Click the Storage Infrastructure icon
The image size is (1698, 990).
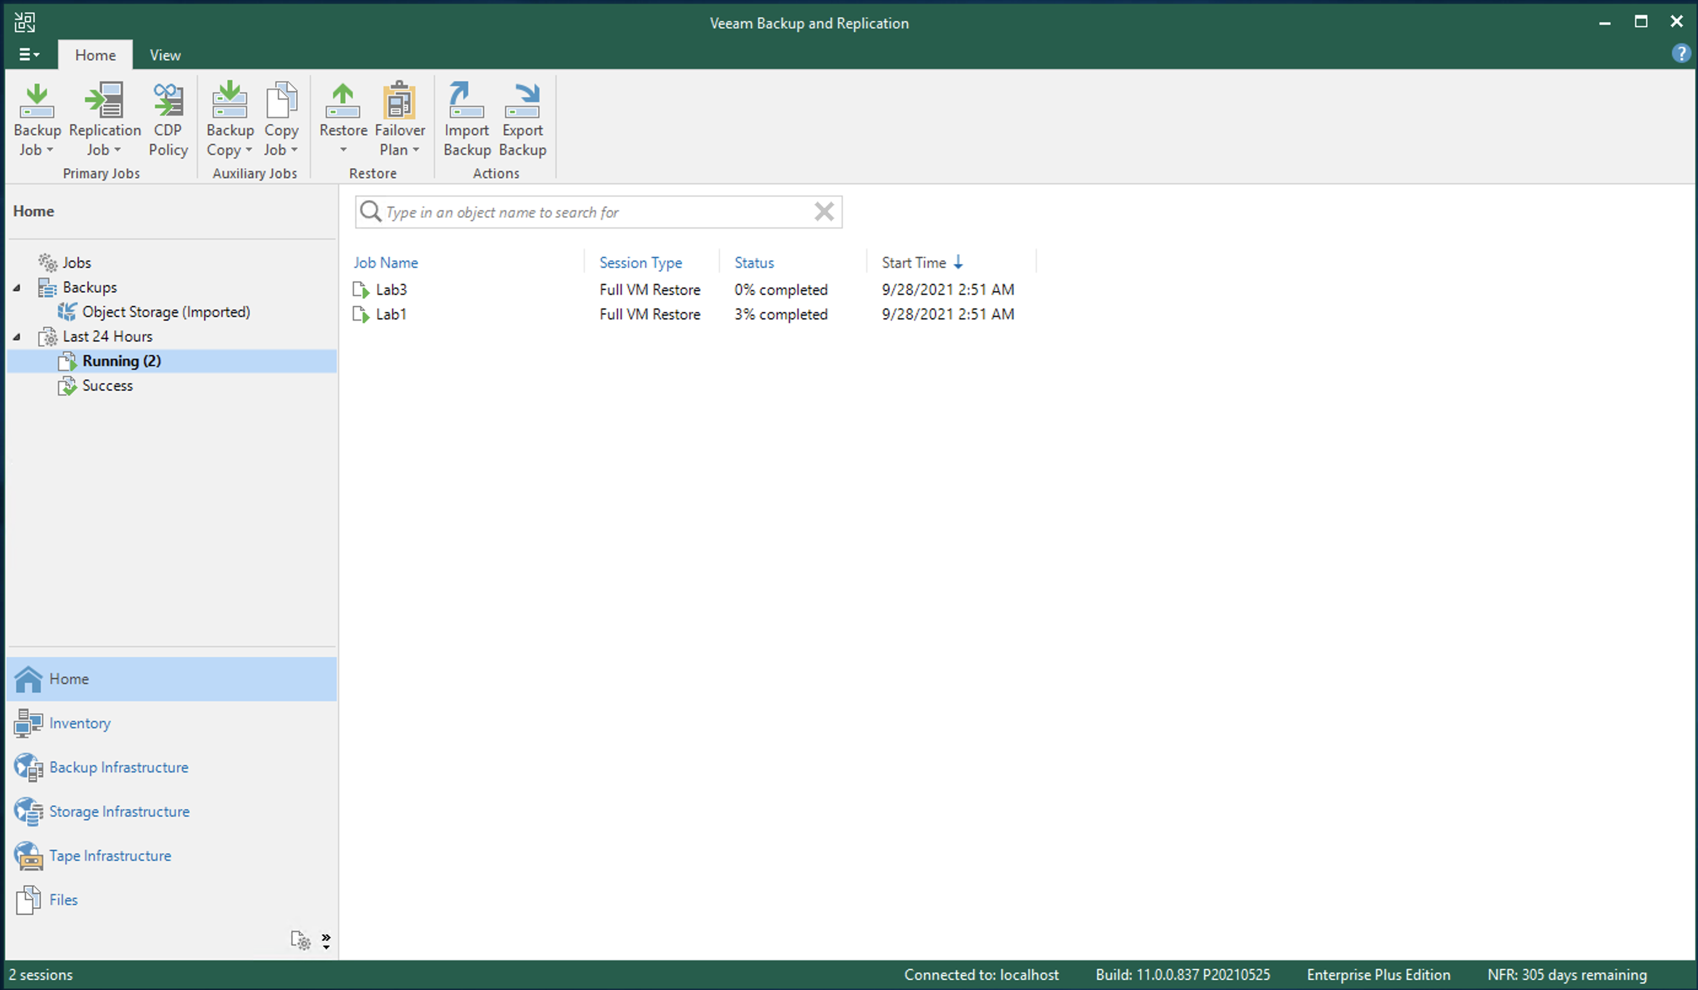pos(28,811)
